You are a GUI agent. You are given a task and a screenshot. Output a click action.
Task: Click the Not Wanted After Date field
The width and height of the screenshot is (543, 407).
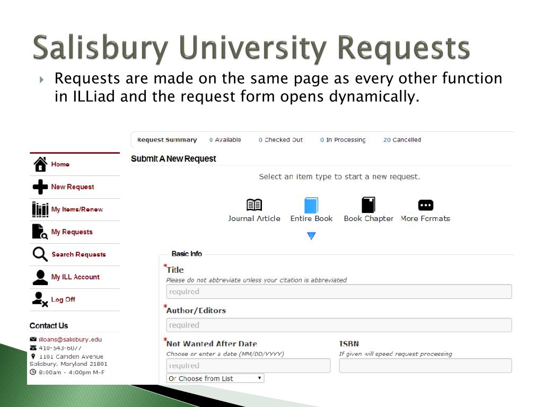(248, 366)
